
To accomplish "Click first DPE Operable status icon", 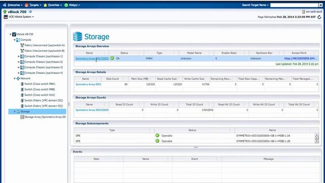I will point(157,136).
